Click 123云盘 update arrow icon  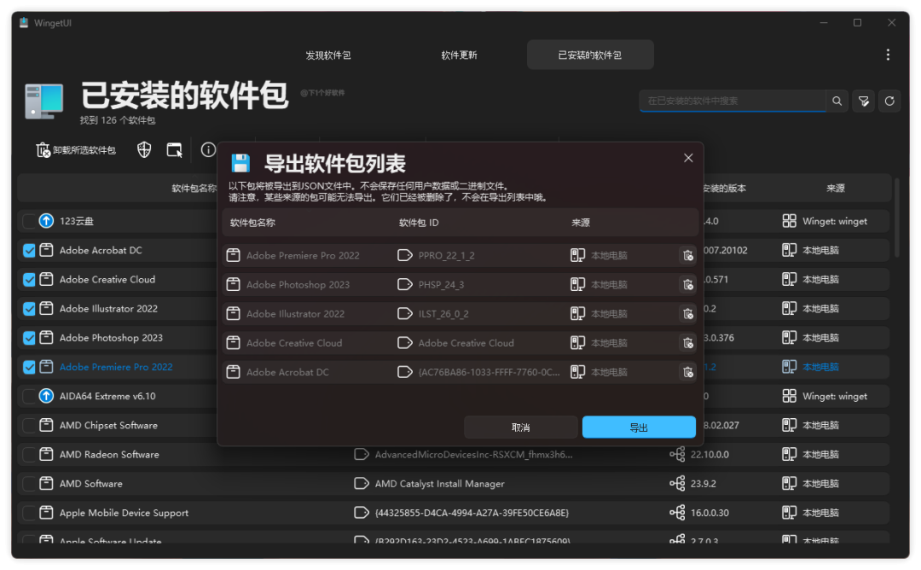(46, 221)
